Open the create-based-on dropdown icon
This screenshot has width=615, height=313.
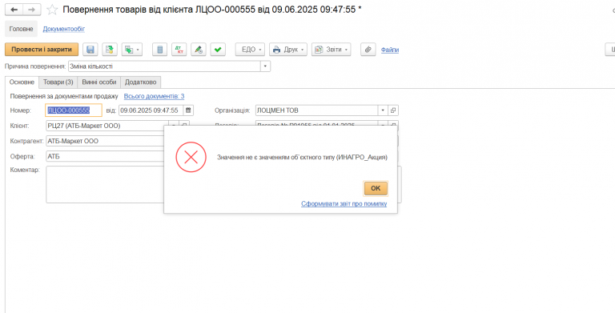tap(132, 50)
